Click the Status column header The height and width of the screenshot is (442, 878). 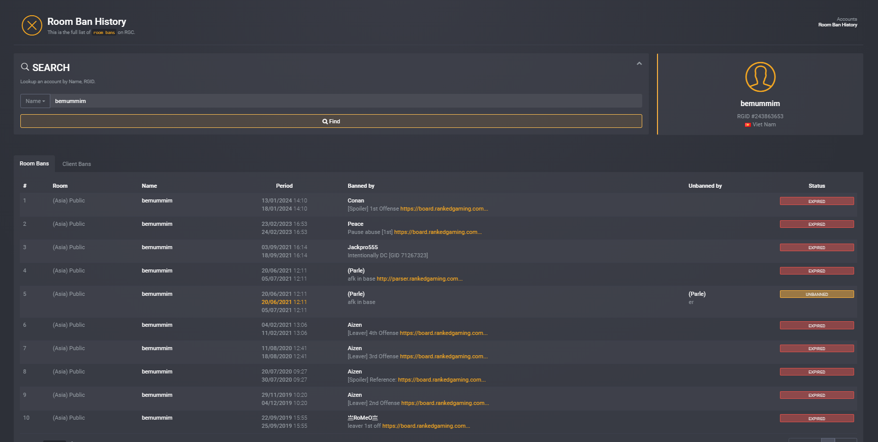[817, 186]
